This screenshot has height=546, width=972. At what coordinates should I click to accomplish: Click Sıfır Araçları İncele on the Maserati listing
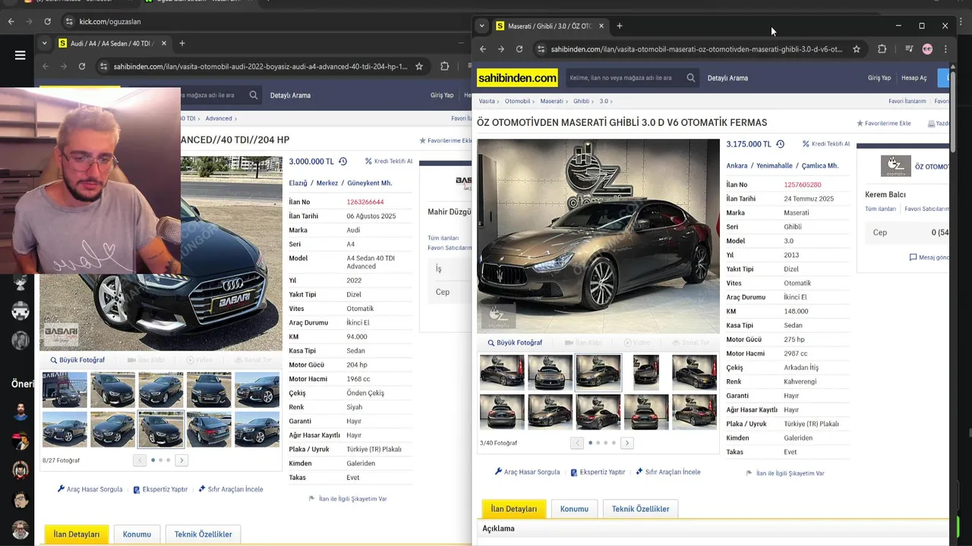click(667, 472)
